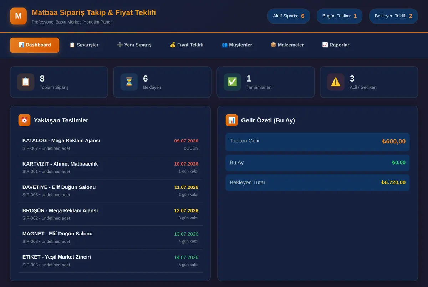
Task: Click the orange M logo icon
Action: (x=19, y=16)
